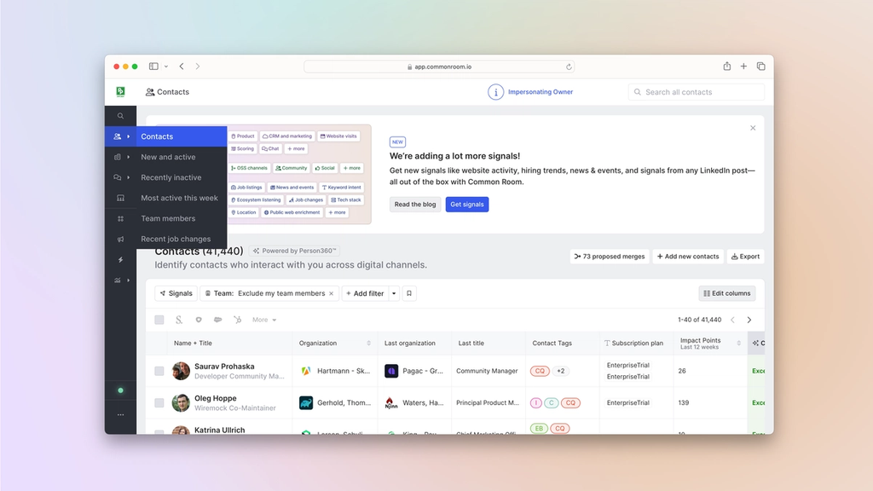
Task: Select Recent job changes menu item
Action: point(182,239)
